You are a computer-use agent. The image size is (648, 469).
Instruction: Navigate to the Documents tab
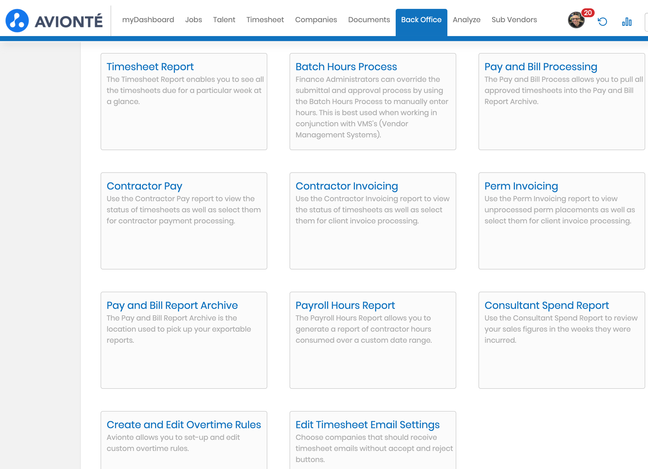pos(368,20)
